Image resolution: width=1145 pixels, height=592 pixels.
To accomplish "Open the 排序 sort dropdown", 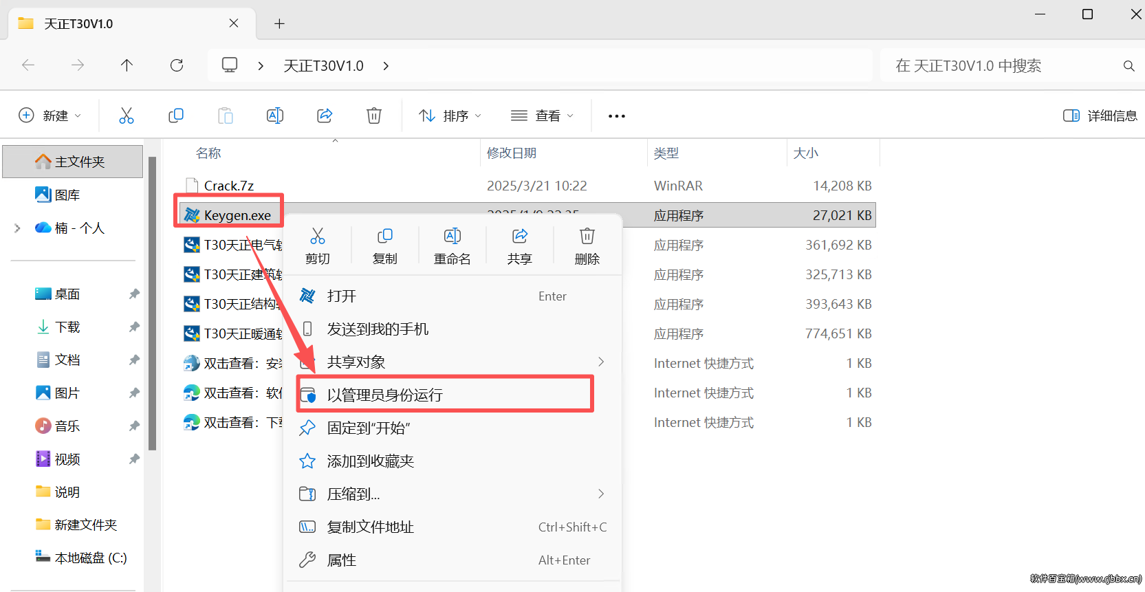I will coord(450,116).
